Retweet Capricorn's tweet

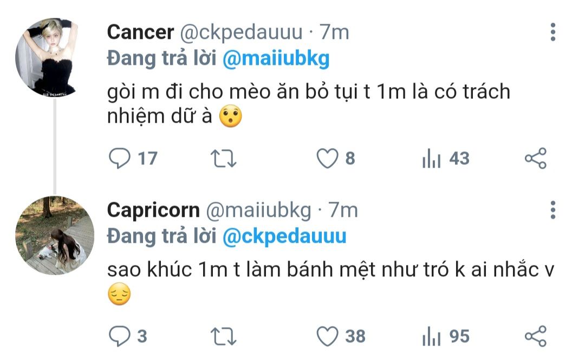[x=224, y=336]
